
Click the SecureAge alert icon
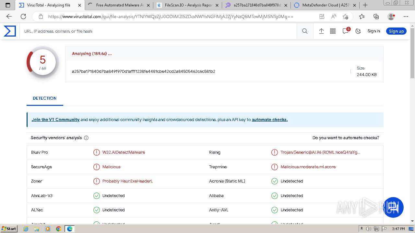point(97,167)
